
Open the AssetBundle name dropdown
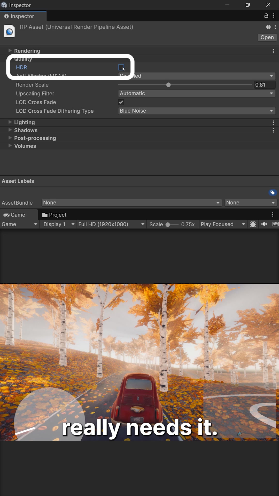point(131,203)
